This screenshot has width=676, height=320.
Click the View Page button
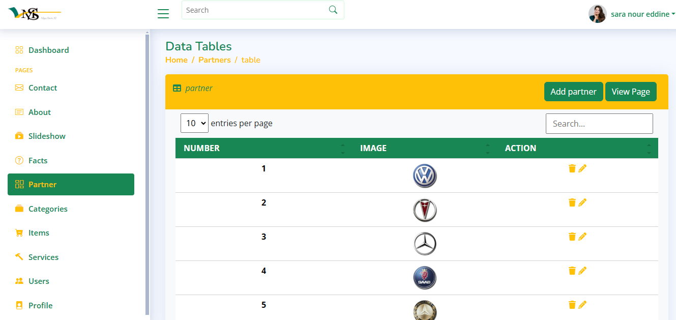pyautogui.click(x=630, y=92)
